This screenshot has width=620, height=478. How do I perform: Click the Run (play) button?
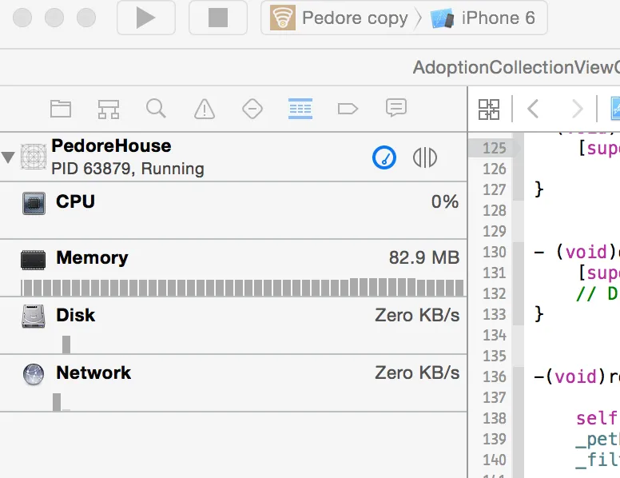(x=145, y=18)
